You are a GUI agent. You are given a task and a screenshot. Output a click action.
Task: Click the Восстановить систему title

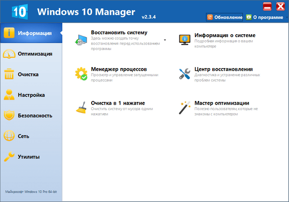pos(119,33)
